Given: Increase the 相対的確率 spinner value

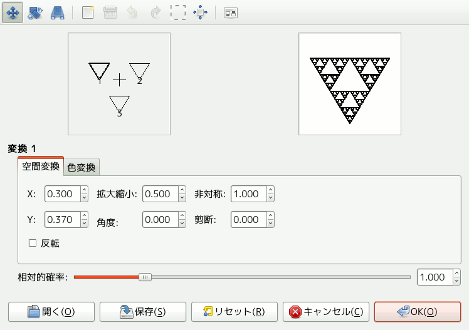Looking at the screenshot, I should point(456,273).
